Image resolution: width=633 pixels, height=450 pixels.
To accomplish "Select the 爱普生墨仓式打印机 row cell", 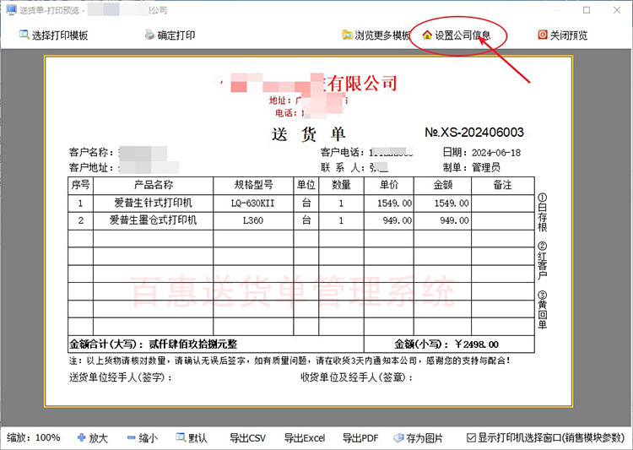I will 153,220.
